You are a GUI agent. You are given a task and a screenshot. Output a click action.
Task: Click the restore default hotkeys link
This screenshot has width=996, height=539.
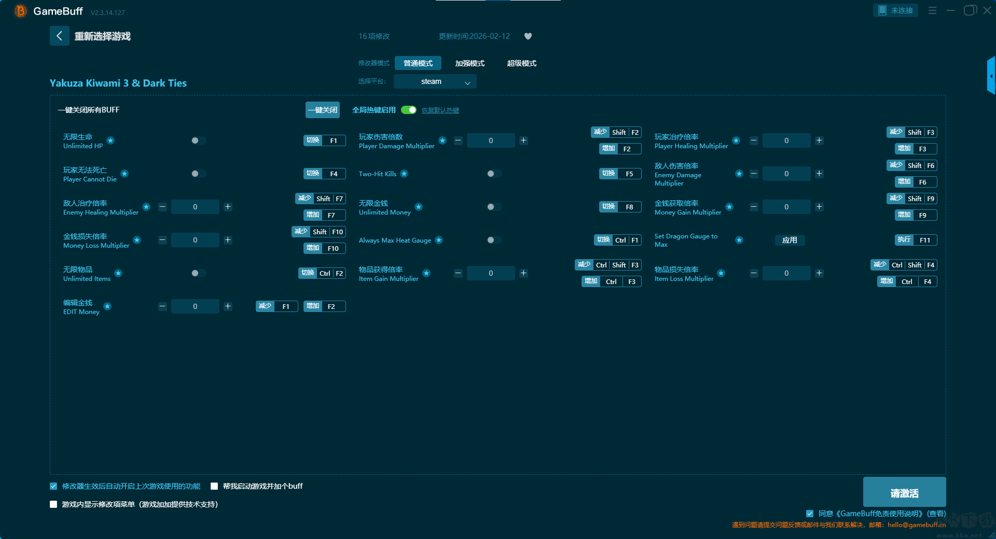pos(440,110)
